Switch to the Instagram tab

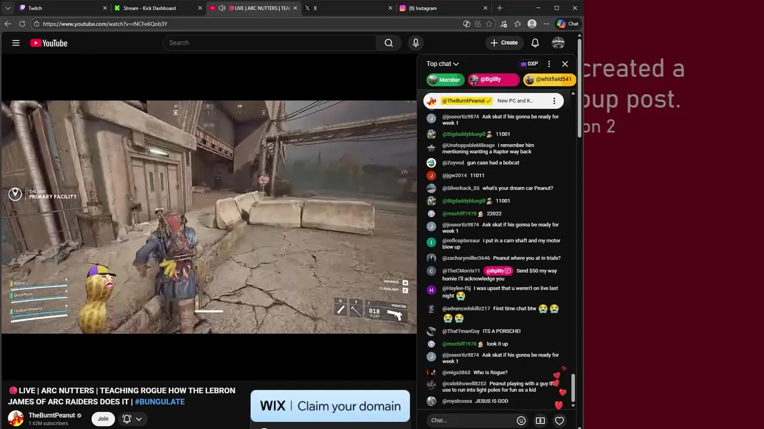coord(443,8)
